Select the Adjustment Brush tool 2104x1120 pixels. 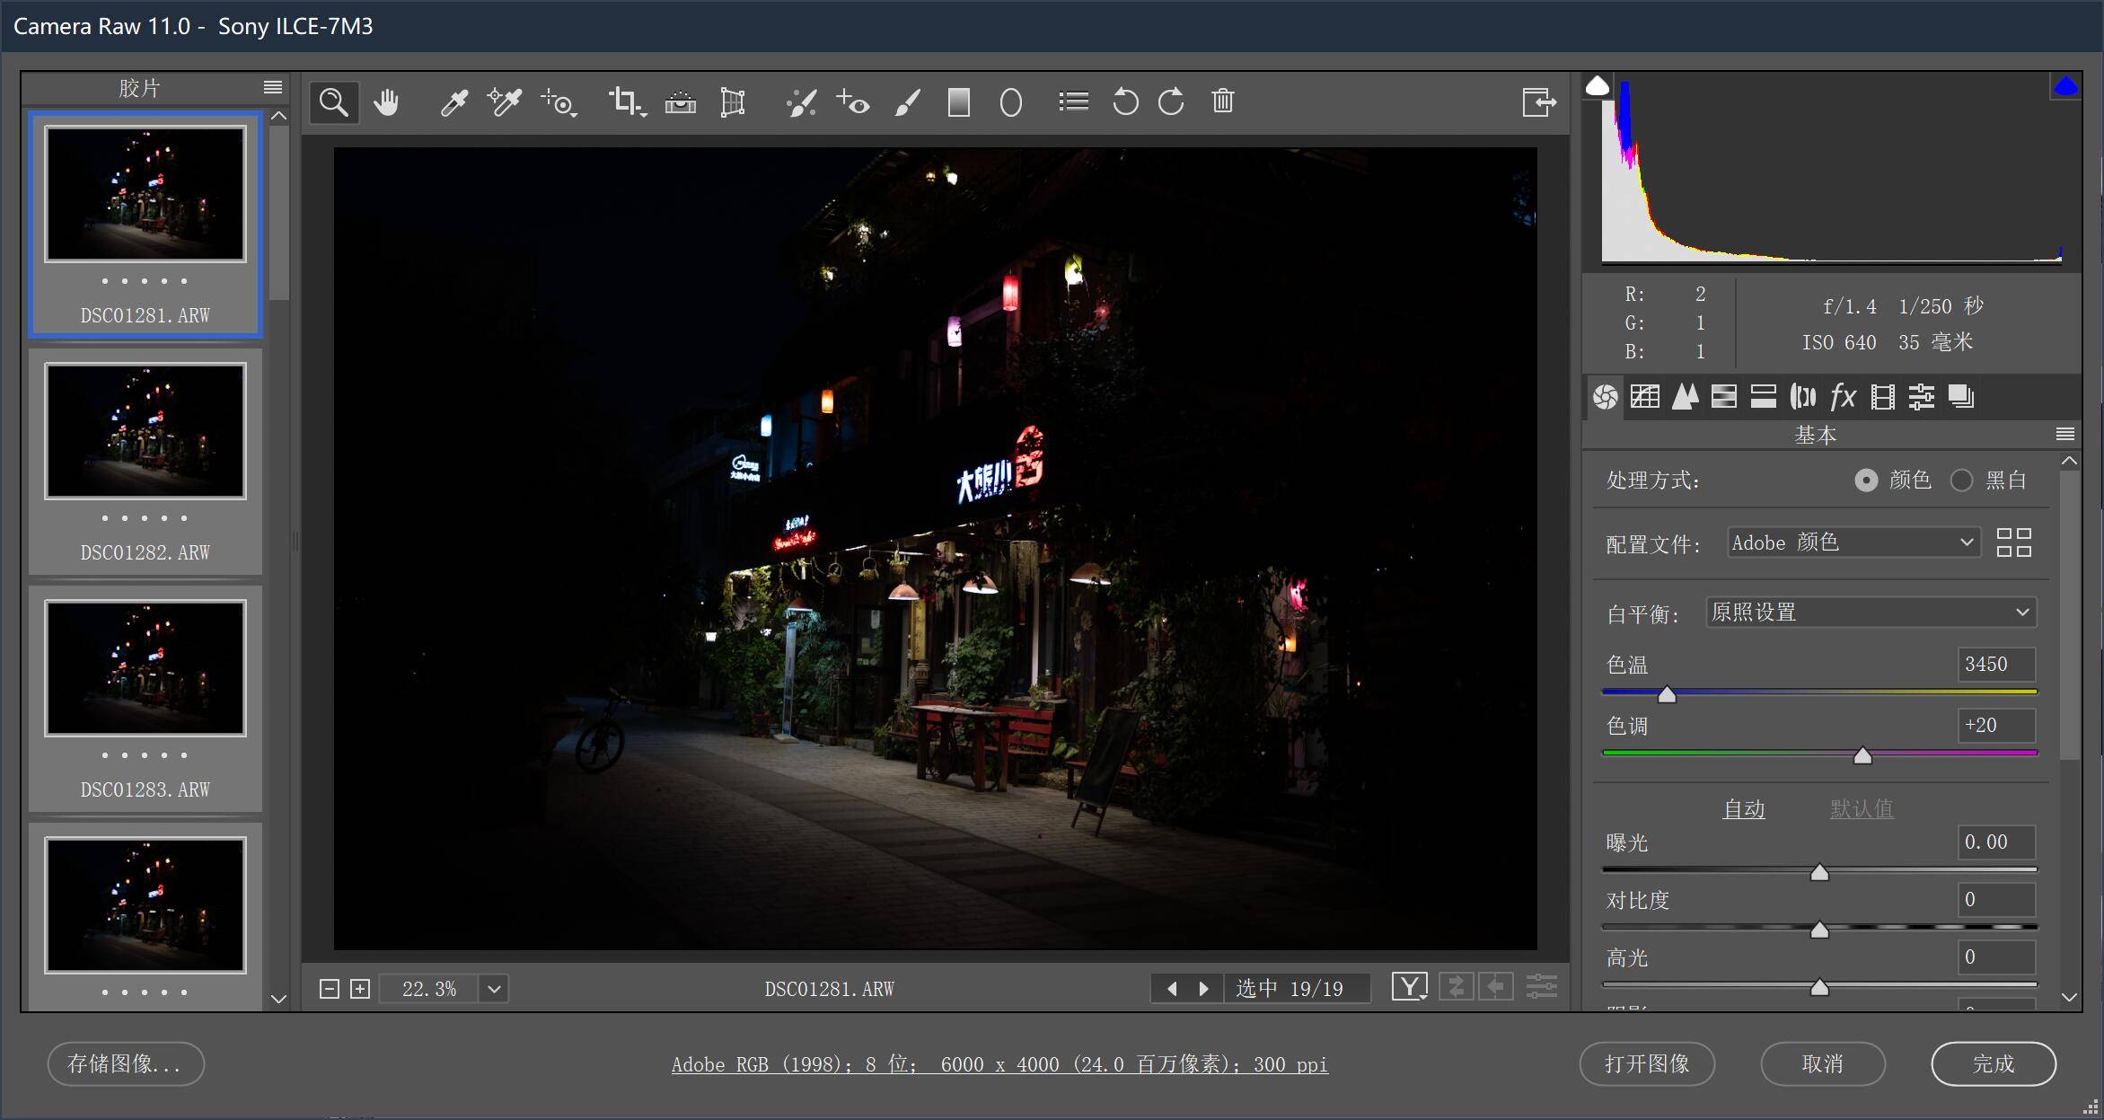[x=907, y=102]
